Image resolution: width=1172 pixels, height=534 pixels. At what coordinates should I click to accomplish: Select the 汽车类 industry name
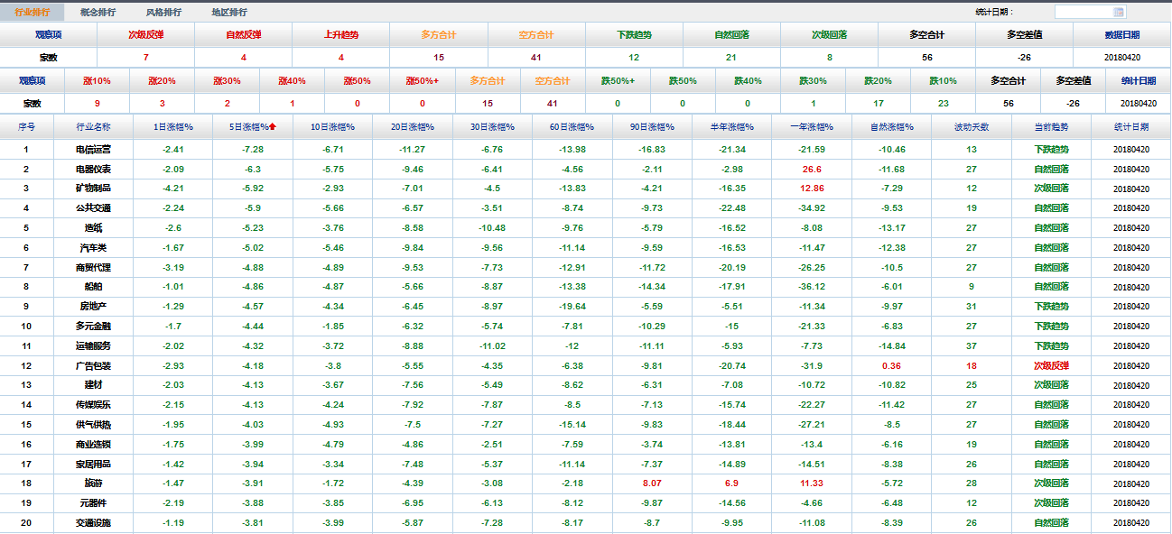93,248
